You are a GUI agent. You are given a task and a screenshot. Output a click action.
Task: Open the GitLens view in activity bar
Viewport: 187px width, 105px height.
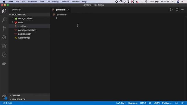[4, 55]
